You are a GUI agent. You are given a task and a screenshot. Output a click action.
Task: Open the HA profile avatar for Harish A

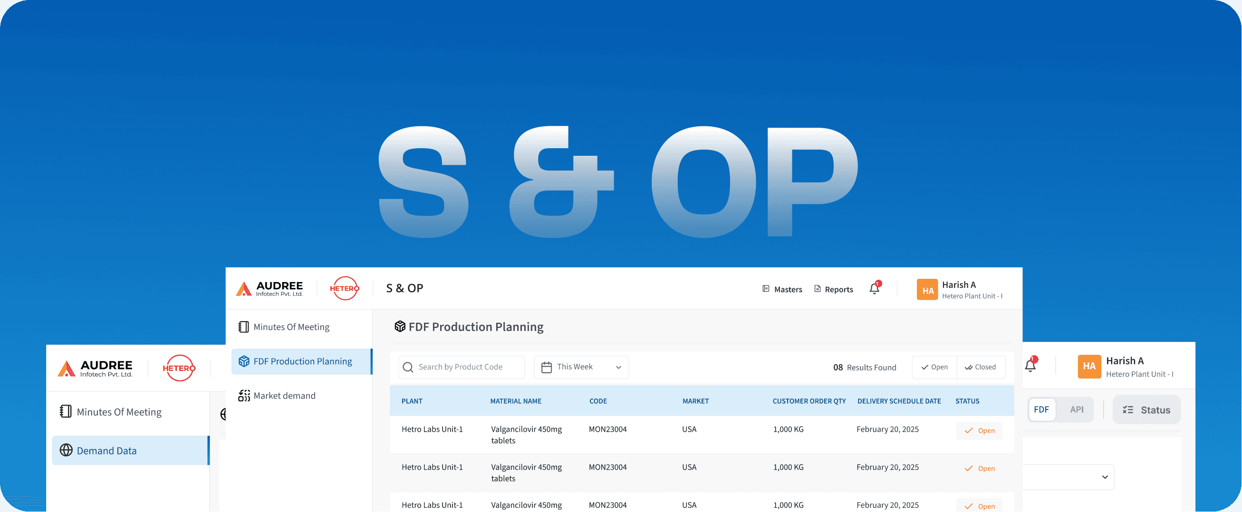pos(927,289)
